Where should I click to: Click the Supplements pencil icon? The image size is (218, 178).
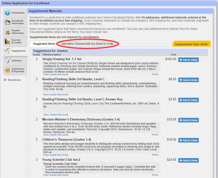[7, 51]
